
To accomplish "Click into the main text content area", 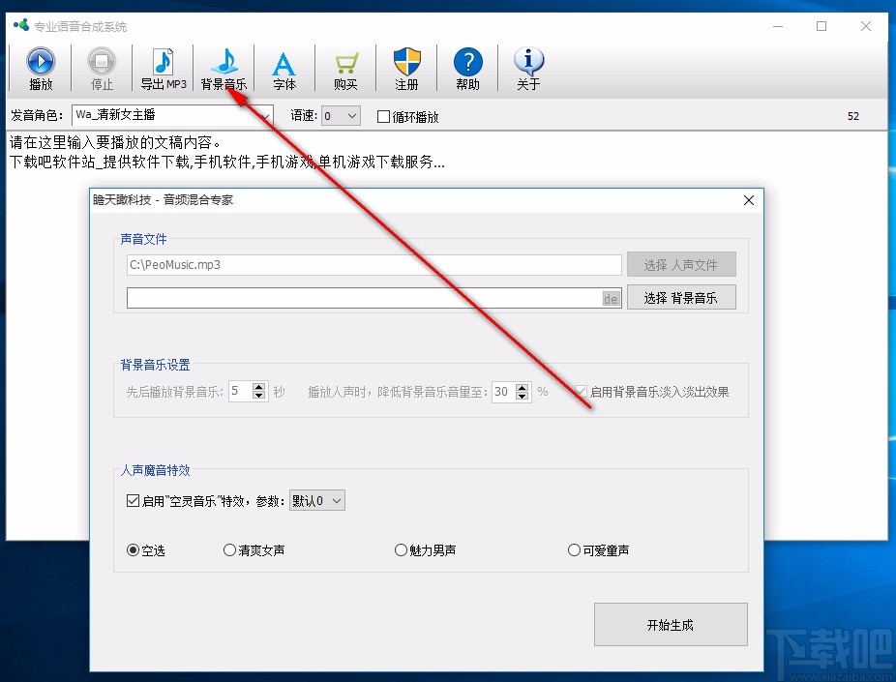I will coord(446,336).
